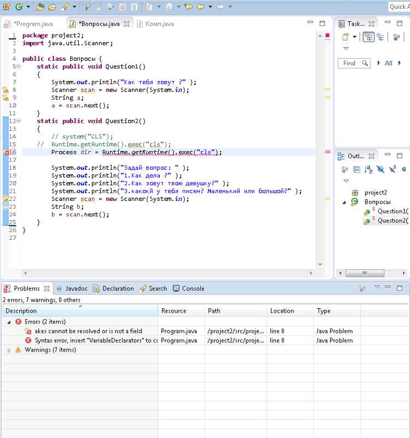Screen dimensions: 410x438
Task: Collapse Question1 method fold marker
Action: pyautogui.click(x=19, y=66)
